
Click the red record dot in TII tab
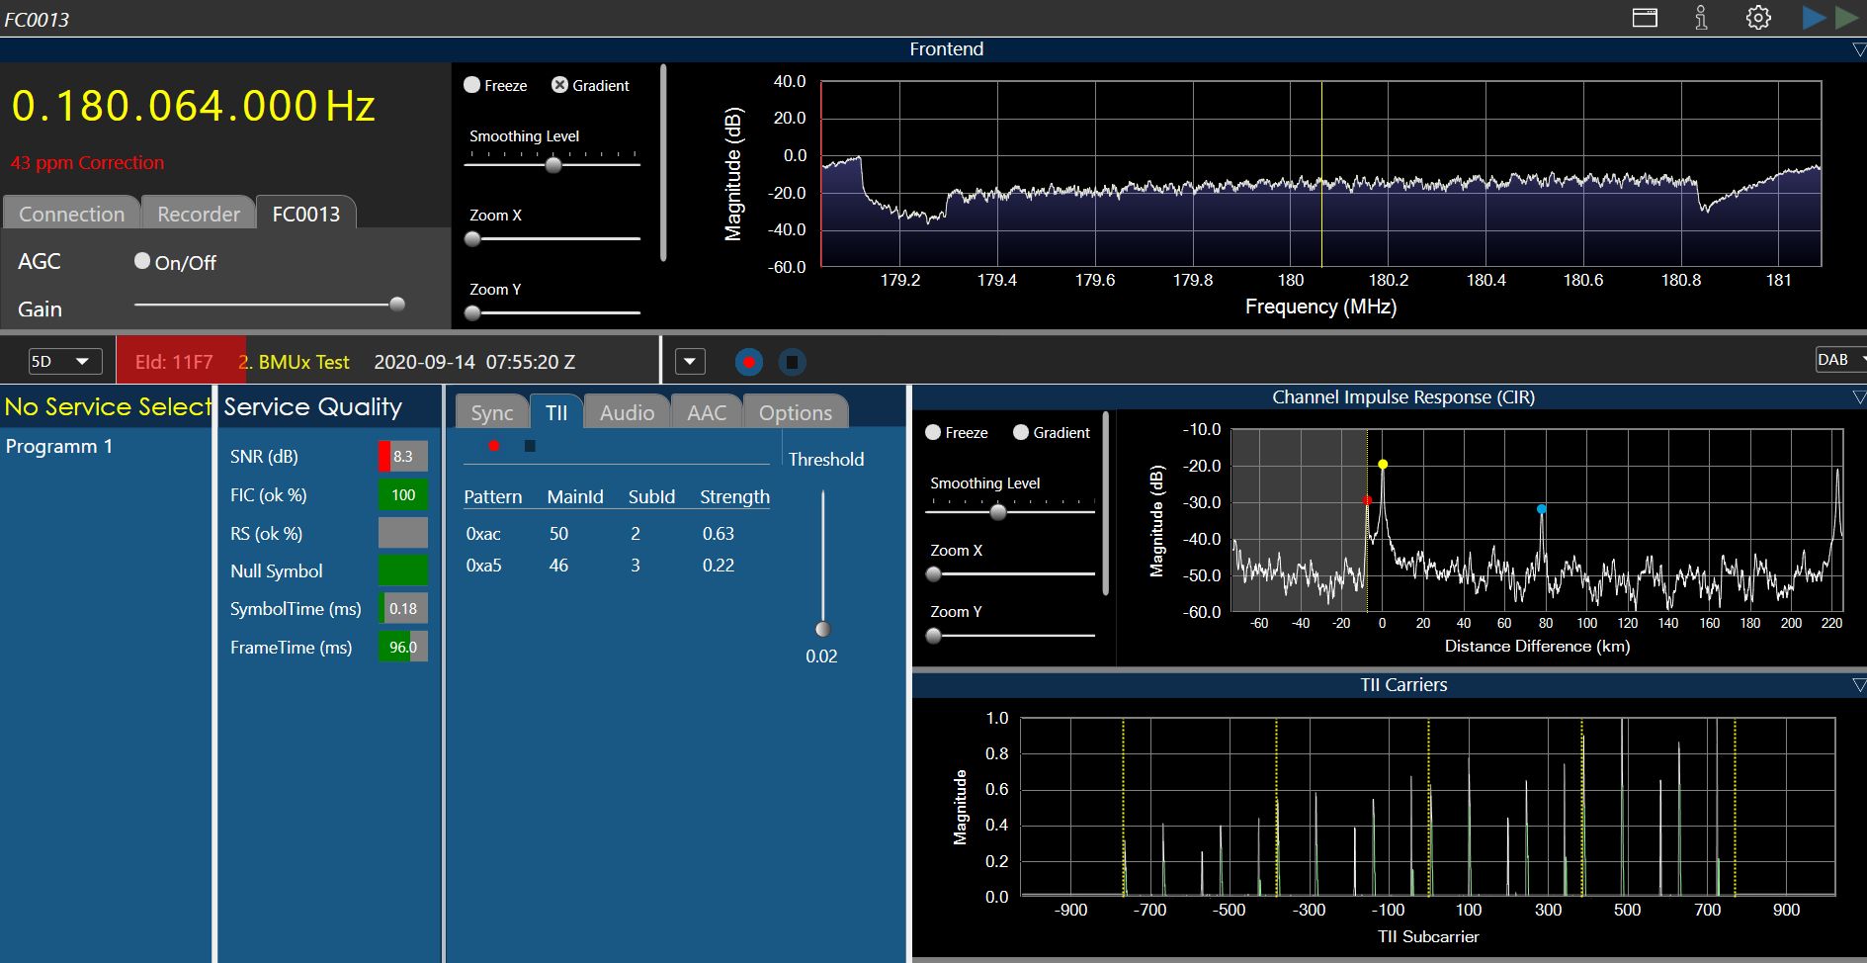coord(494,446)
